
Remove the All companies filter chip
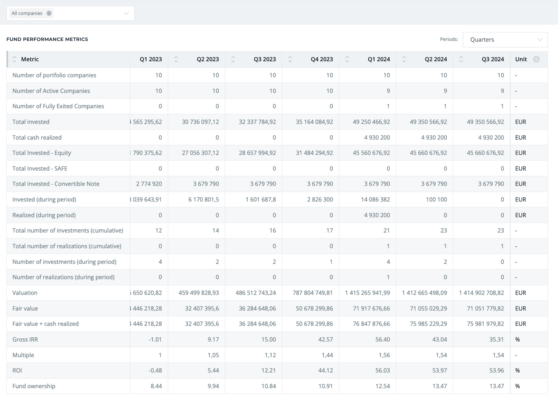[x=49, y=13]
